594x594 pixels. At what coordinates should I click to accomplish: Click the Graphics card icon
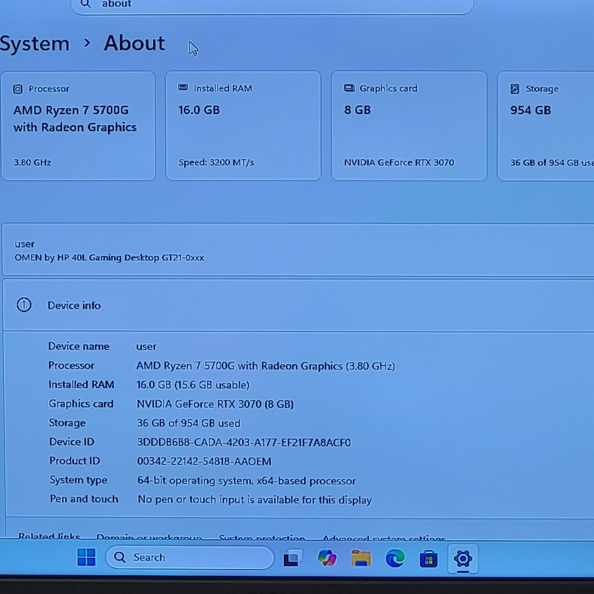click(x=349, y=88)
